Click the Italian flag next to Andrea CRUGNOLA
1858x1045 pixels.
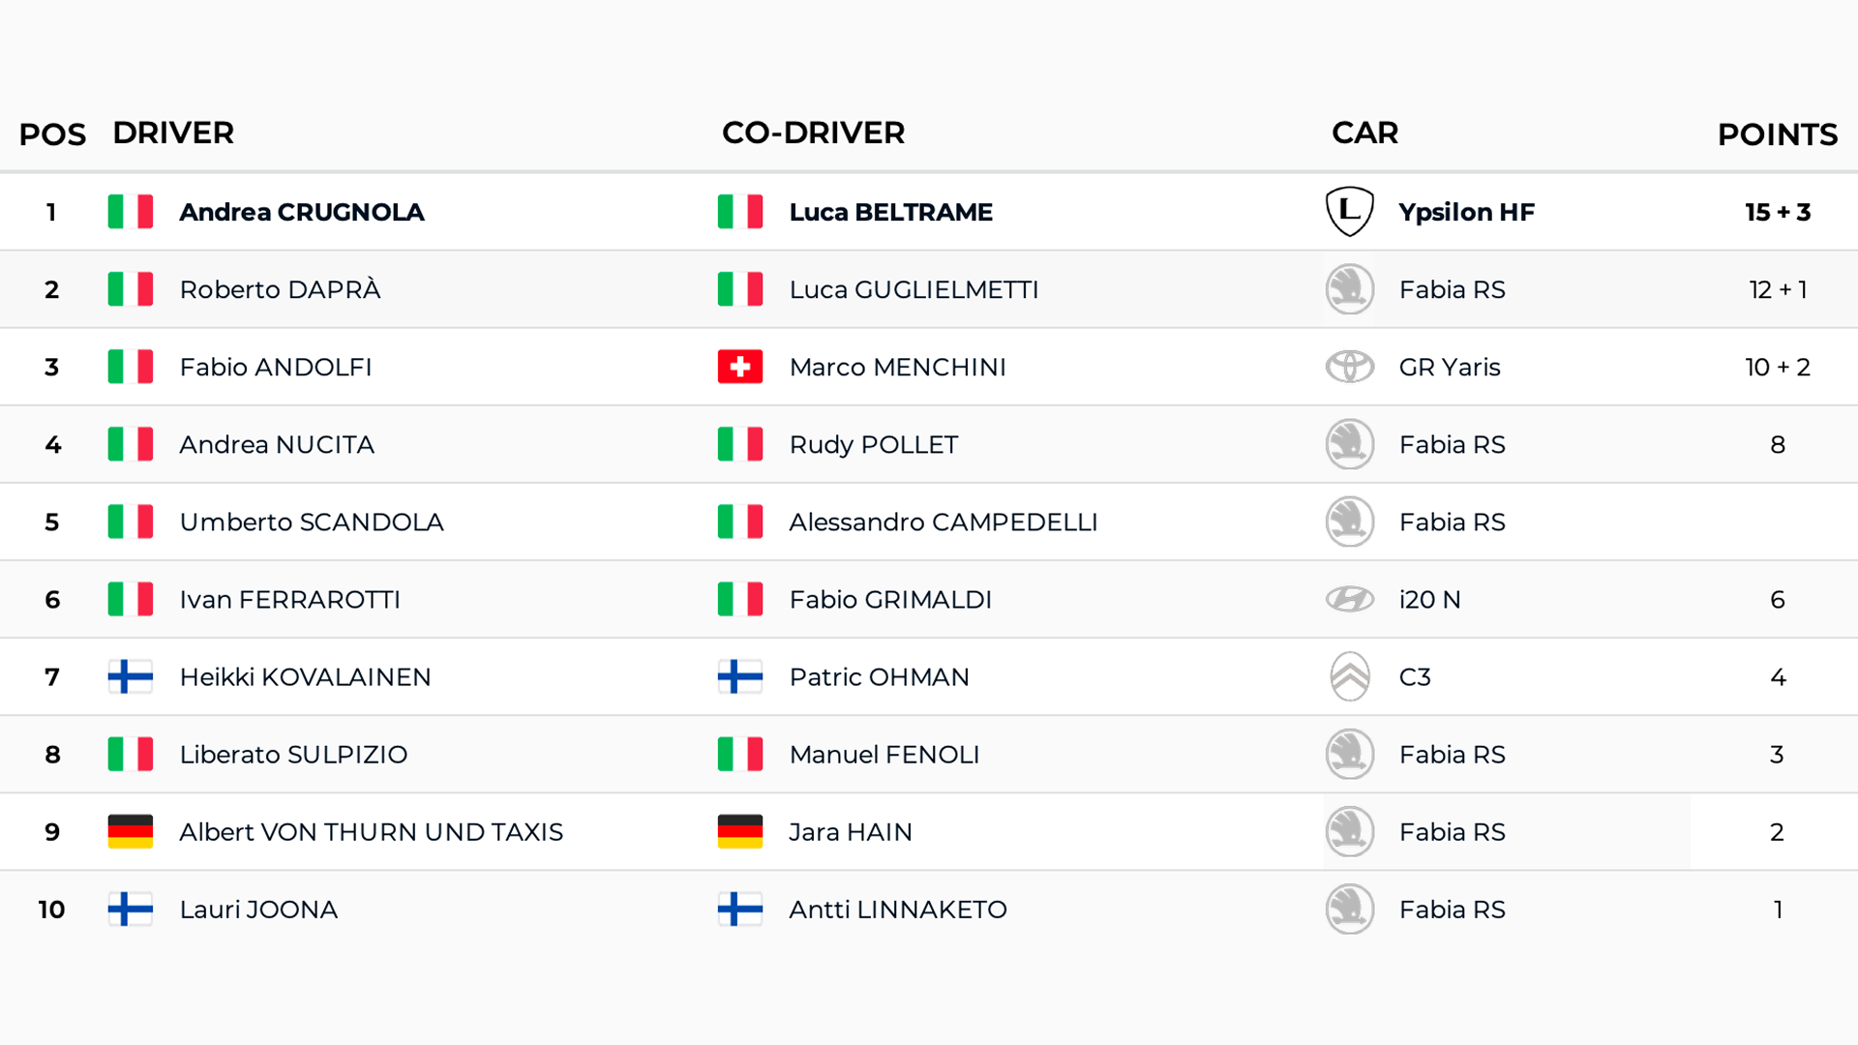click(x=131, y=212)
